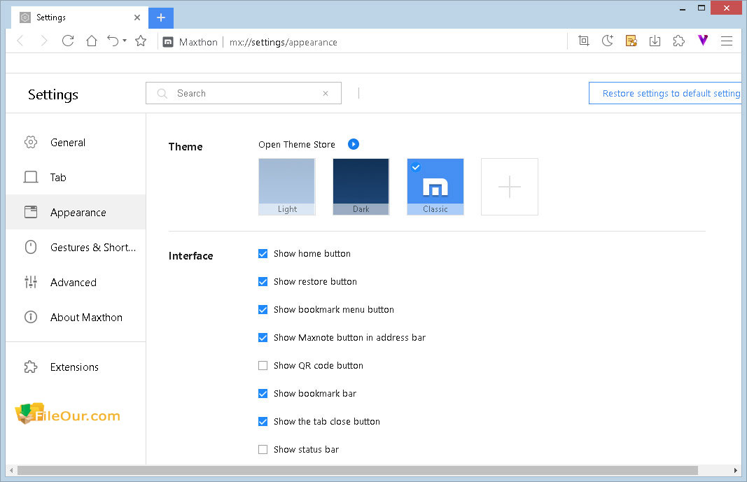This screenshot has width=747, height=482.
Task: Open the screenshot capture tool icon
Action: [584, 41]
